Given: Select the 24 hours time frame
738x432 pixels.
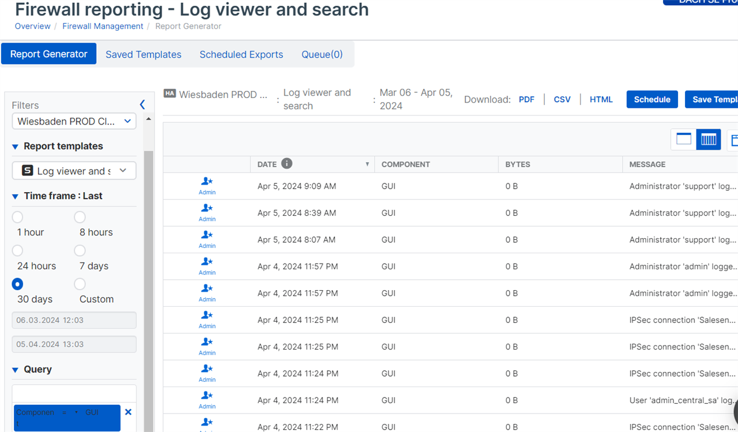Looking at the screenshot, I should pos(17,250).
